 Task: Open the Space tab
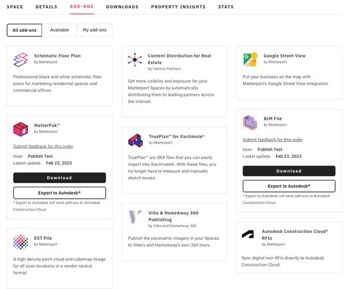tap(15, 7)
